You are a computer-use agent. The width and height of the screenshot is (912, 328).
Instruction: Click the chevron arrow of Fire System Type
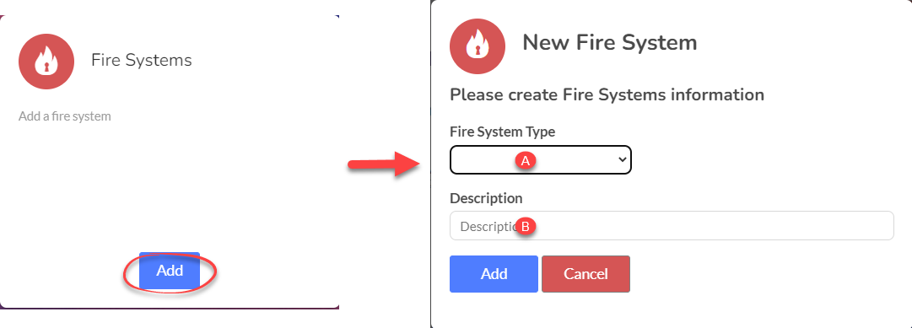click(x=623, y=159)
